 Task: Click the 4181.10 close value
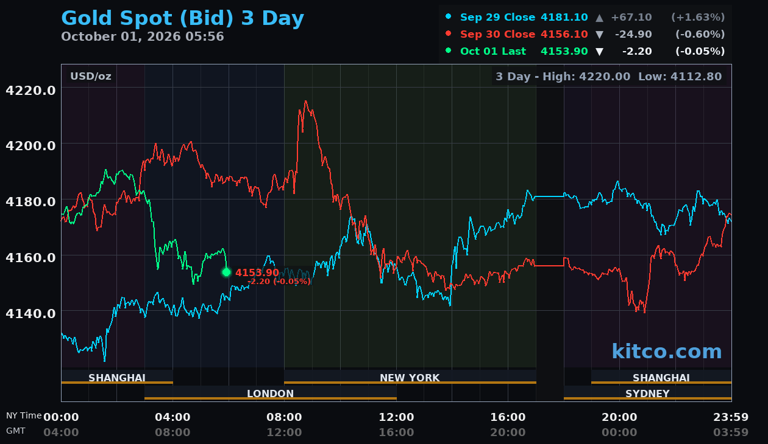pyautogui.click(x=564, y=17)
